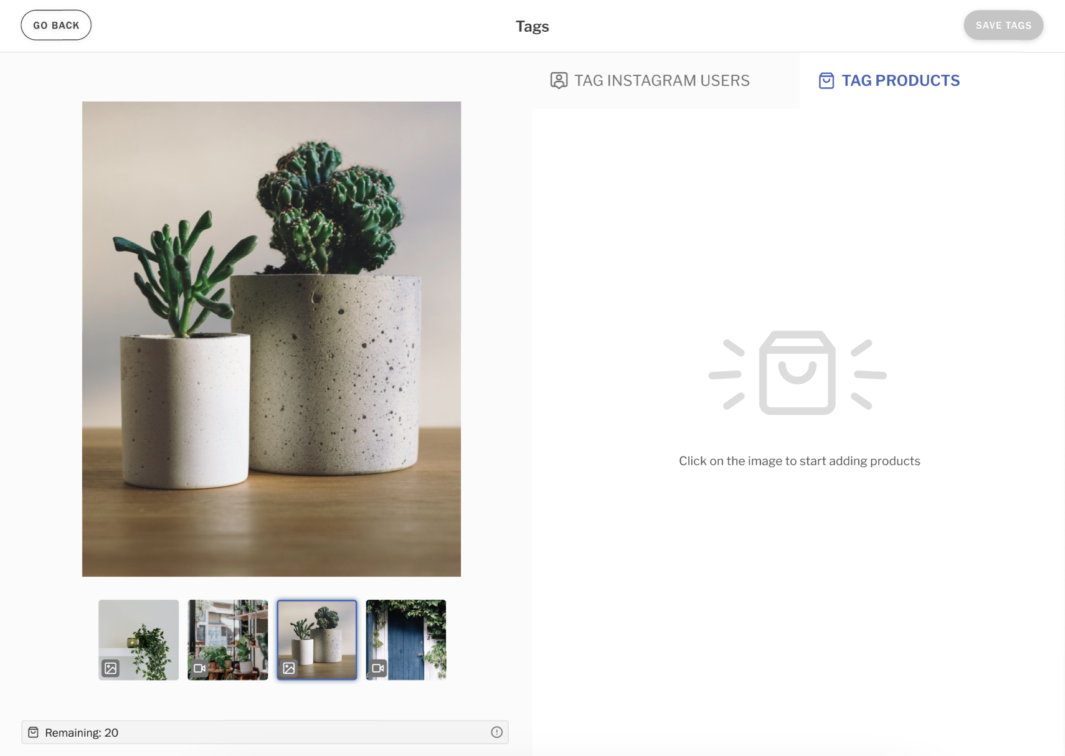
Task: Click the Tags page heading
Action: tap(532, 26)
